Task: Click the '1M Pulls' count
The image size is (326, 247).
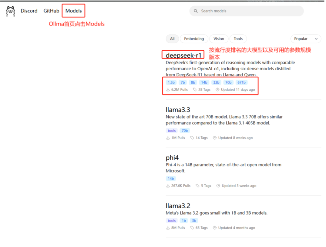Action: [x=178, y=138]
